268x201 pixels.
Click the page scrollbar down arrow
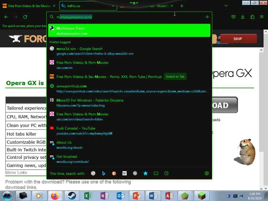pos(261,188)
